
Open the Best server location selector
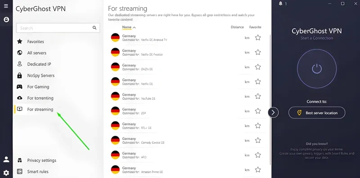point(317,113)
